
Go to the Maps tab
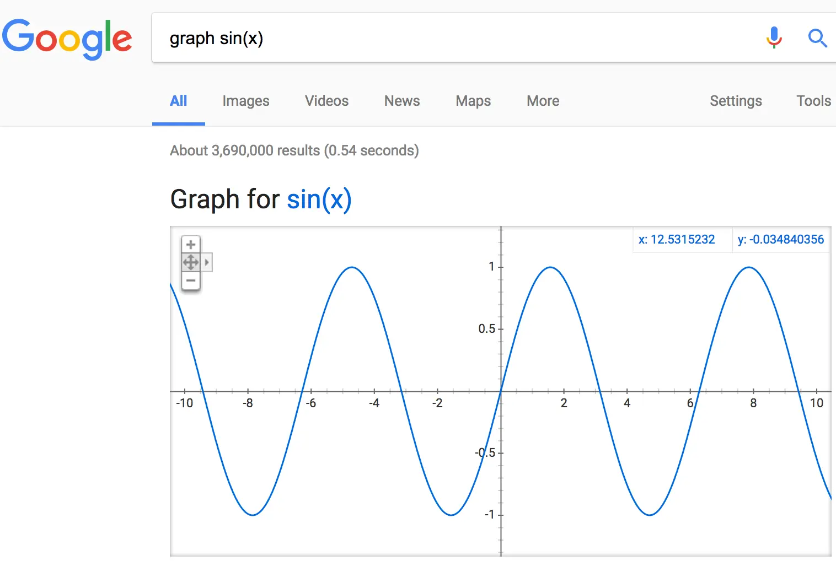pos(473,101)
